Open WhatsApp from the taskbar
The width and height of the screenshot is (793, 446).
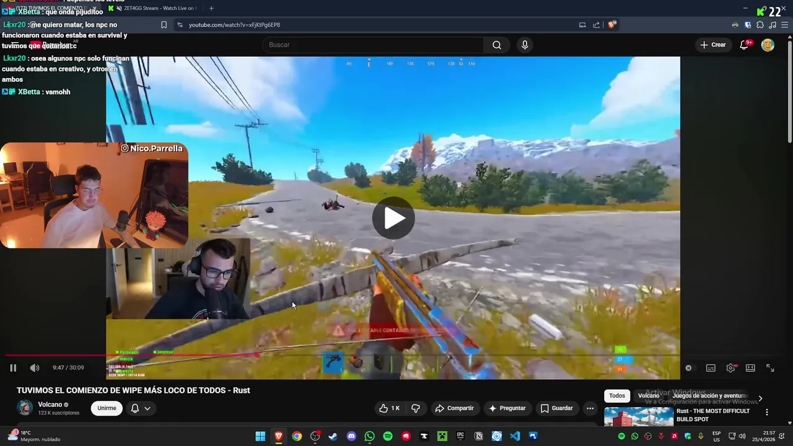pyautogui.click(x=369, y=436)
